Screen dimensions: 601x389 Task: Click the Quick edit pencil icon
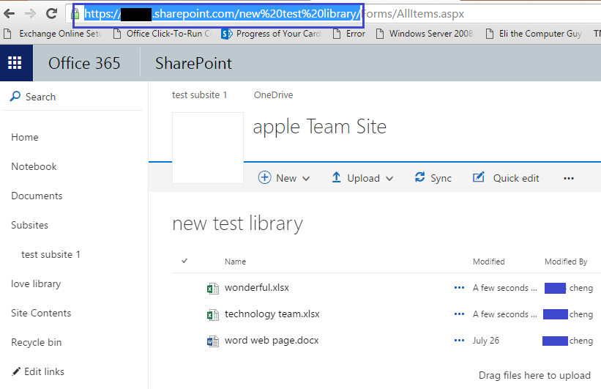click(478, 177)
